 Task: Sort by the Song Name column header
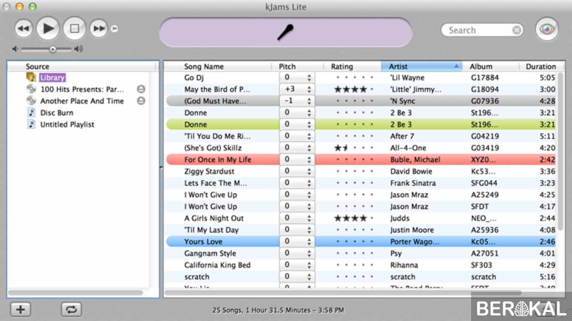click(218, 66)
